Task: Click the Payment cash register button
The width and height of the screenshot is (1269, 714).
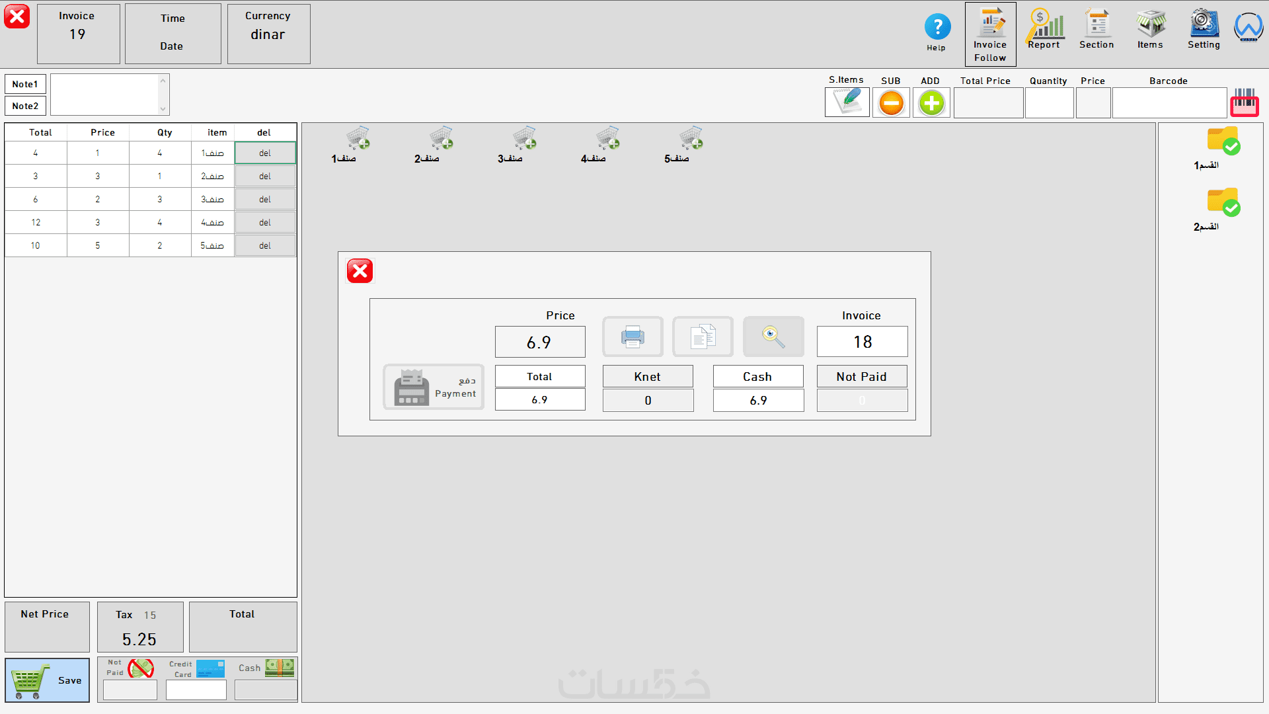Action: pos(433,387)
